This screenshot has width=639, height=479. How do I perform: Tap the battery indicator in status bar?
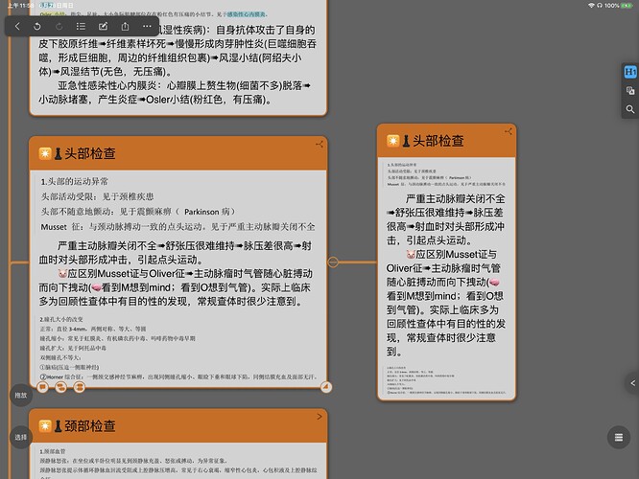coord(627,6)
